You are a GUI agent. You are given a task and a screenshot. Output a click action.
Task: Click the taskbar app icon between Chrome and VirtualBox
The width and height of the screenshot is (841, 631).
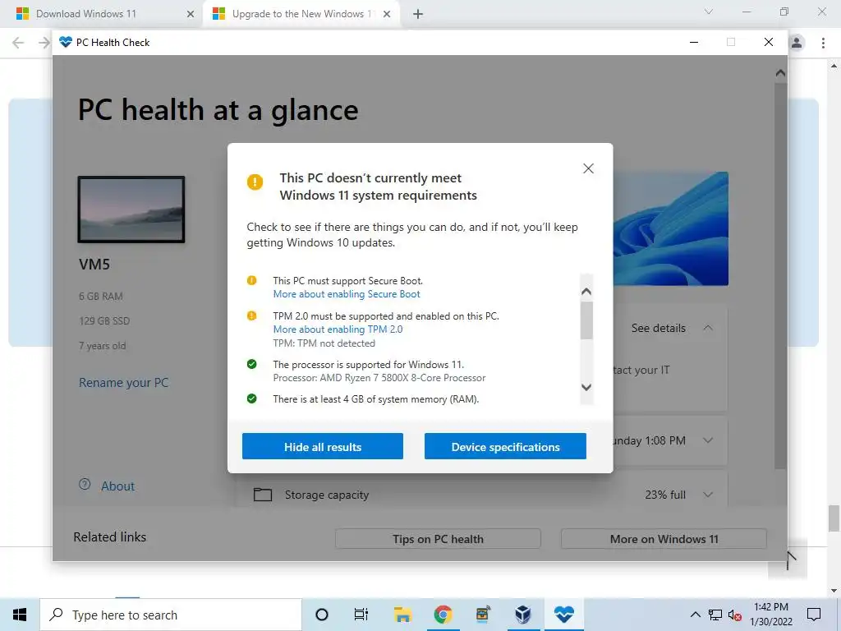coord(483,615)
